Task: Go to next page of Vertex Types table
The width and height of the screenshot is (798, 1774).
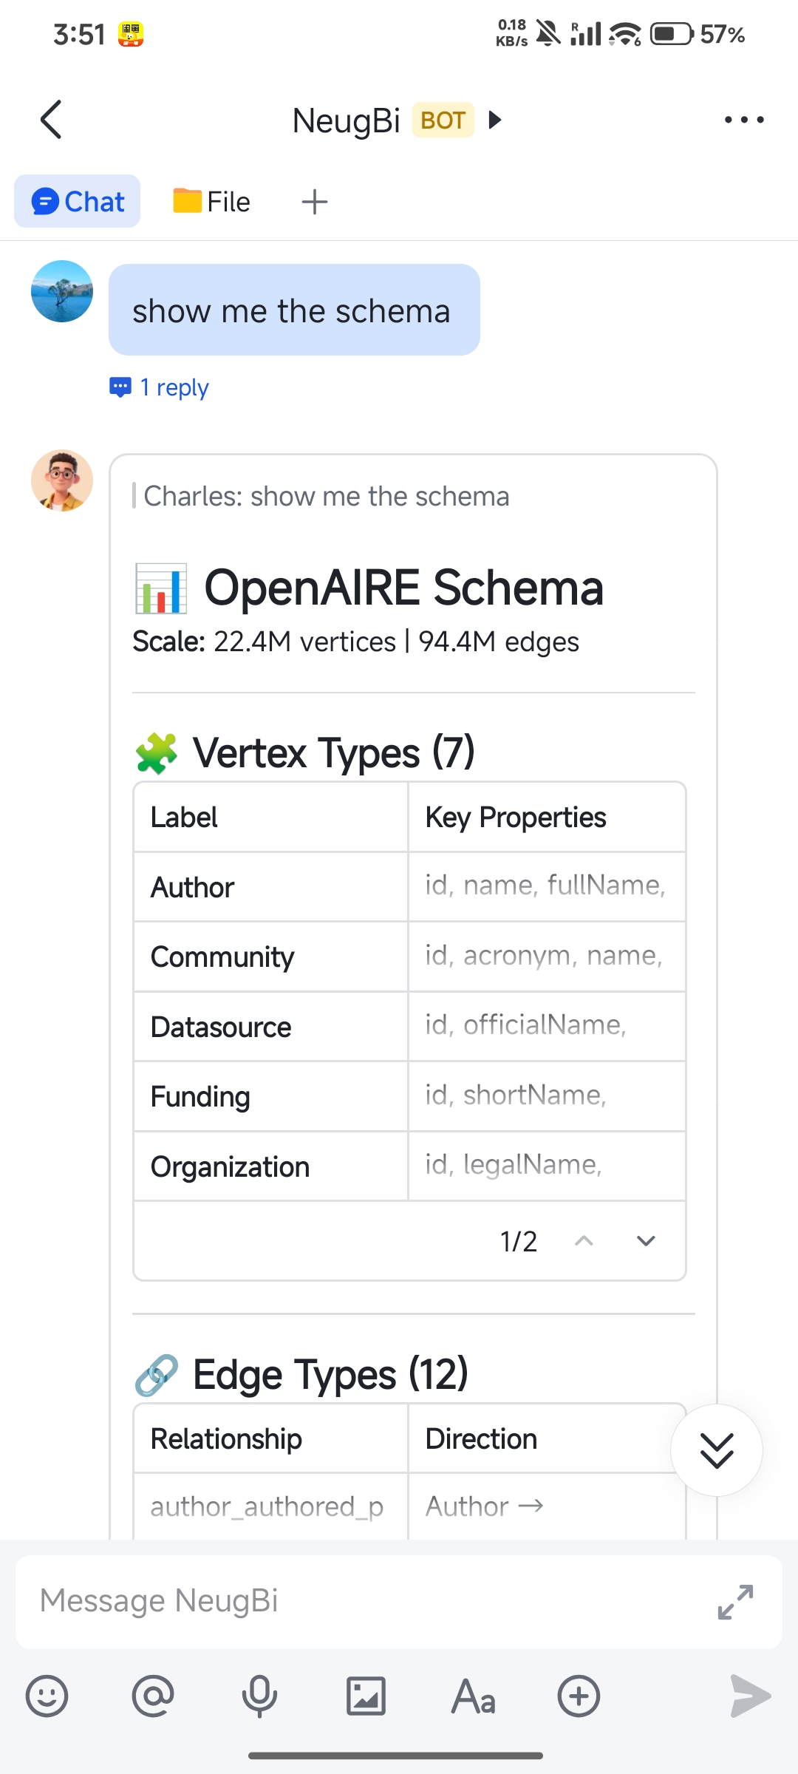Action: pyautogui.click(x=646, y=1240)
